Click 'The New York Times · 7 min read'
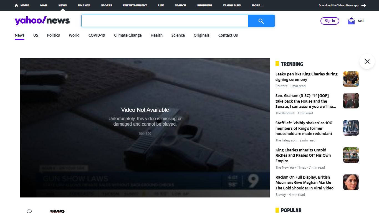This screenshot has height=213, width=379. [300, 168]
